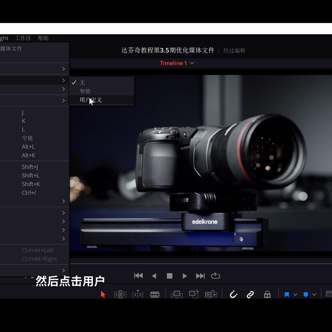Choose 智能 option in the submenu

click(x=85, y=91)
